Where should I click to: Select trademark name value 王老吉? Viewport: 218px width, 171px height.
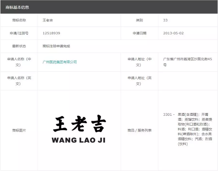click(x=48, y=20)
